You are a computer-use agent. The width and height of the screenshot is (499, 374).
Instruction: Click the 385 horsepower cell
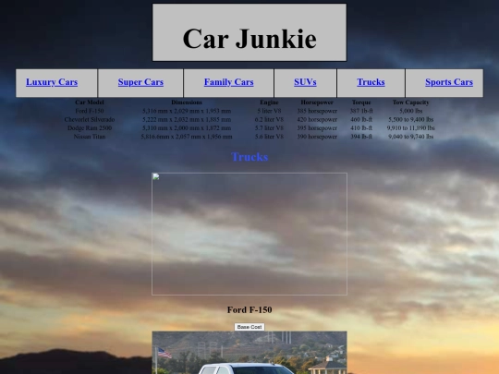click(x=317, y=111)
